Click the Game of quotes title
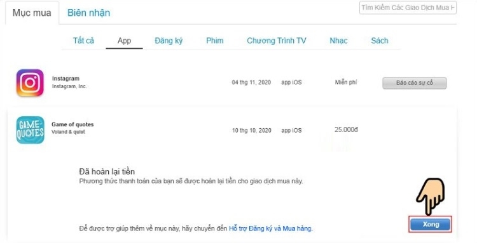 pyautogui.click(x=73, y=124)
